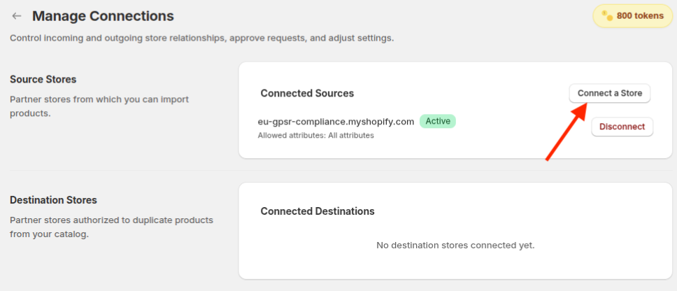The image size is (677, 291).
Task: Click the Connect a Store button
Action: pyautogui.click(x=610, y=93)
